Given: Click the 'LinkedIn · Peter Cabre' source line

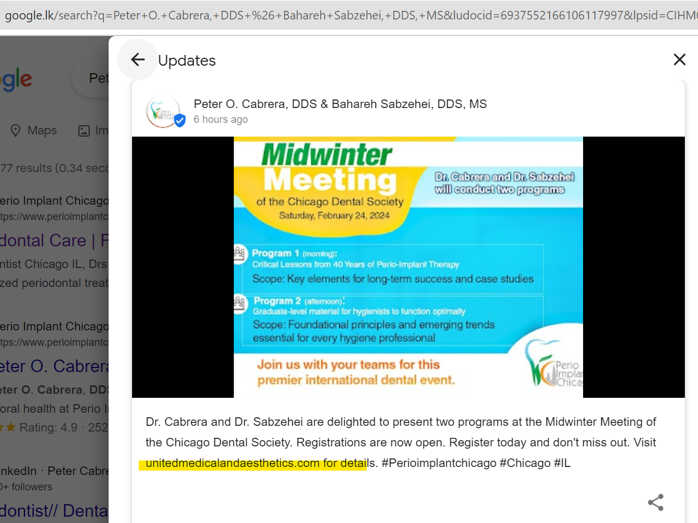Looking at the screenshot, I should (54, 471).
